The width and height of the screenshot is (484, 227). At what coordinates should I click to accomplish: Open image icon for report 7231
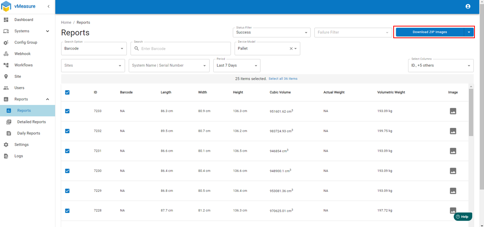452,151
